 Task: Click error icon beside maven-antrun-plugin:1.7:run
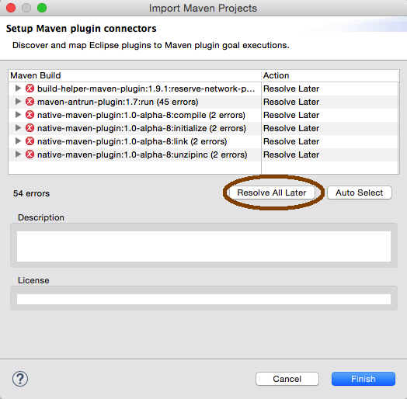pos(30,102)
